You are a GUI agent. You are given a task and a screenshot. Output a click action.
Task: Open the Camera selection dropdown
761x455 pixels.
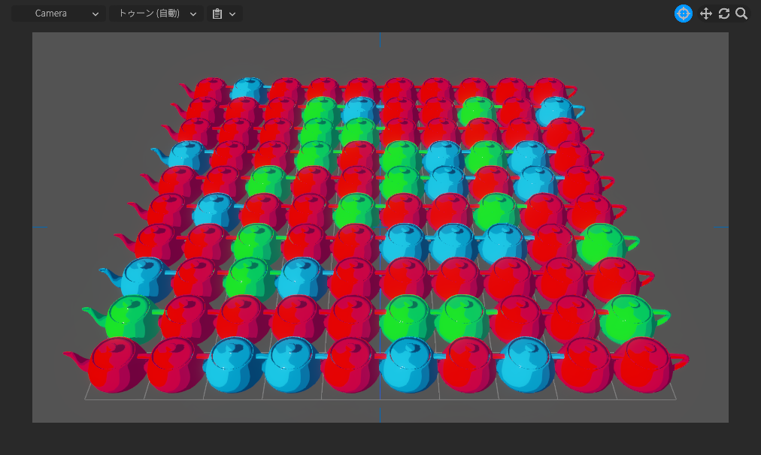point(59,14)
